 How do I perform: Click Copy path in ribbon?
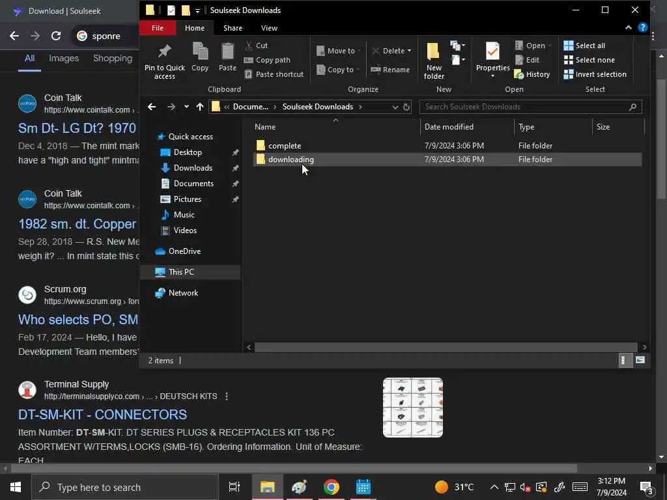(x=267, y=60)
